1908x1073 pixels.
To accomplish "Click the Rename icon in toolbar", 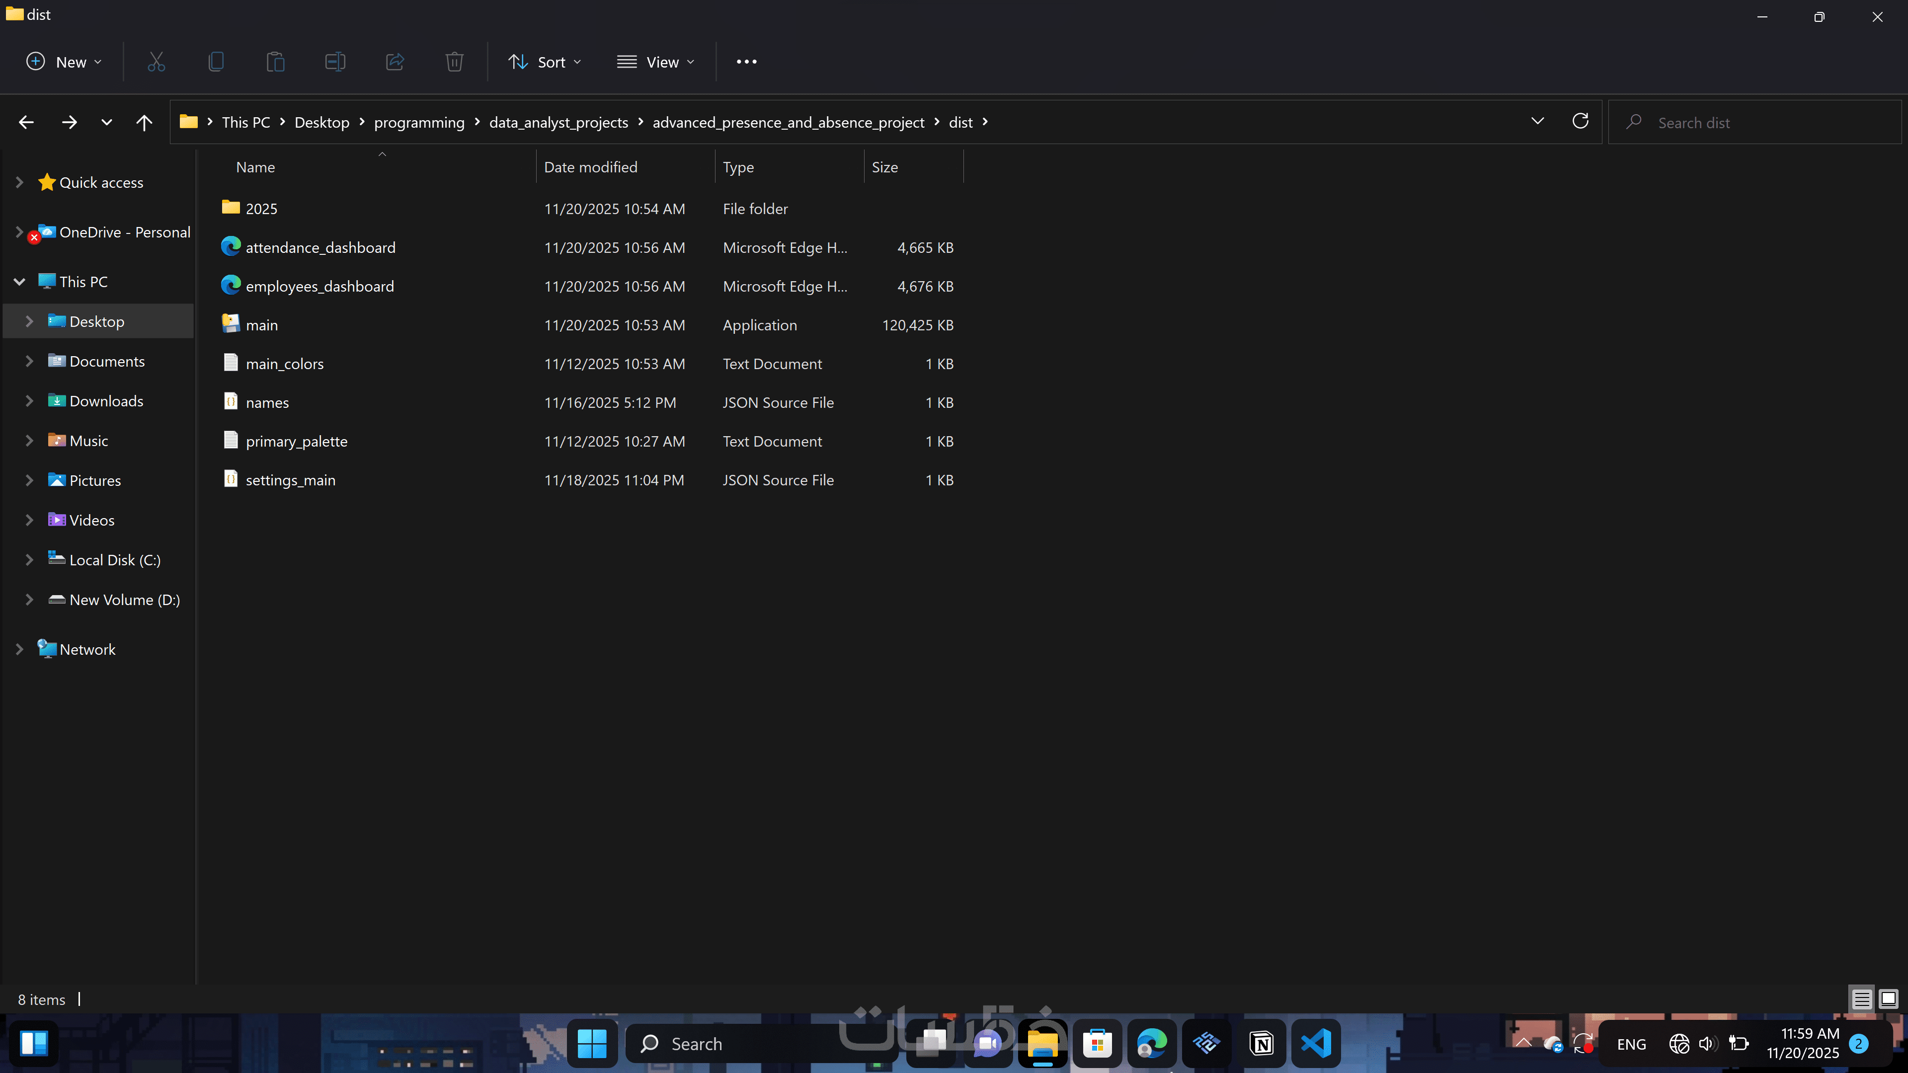I will coord(335,62).
